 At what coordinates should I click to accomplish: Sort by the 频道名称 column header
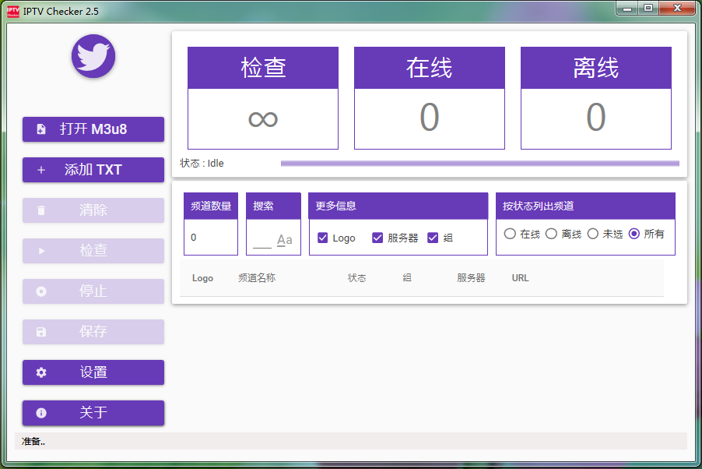tap(257, 278)
